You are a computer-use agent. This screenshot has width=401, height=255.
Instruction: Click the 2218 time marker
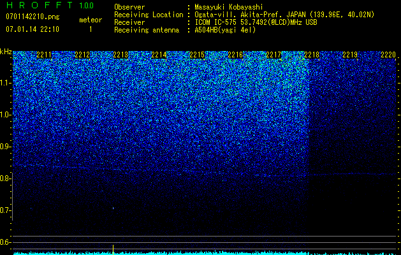click(312, 55)
